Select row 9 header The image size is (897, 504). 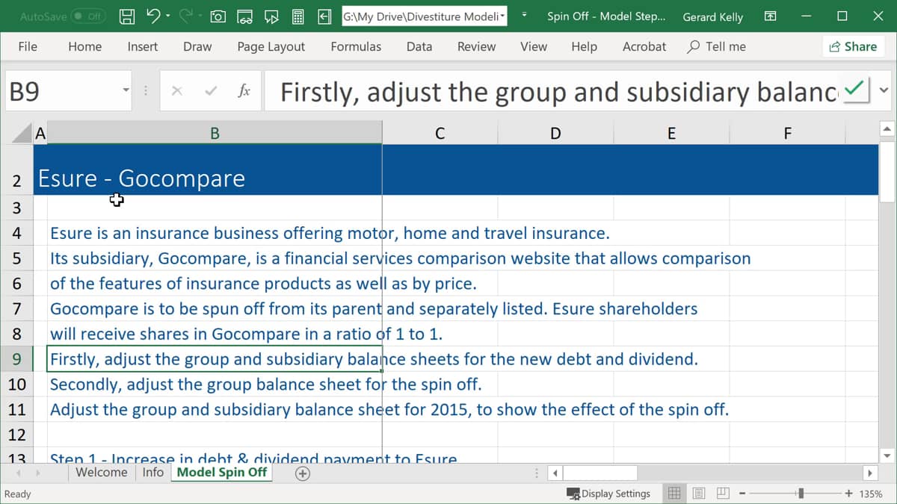16,359
